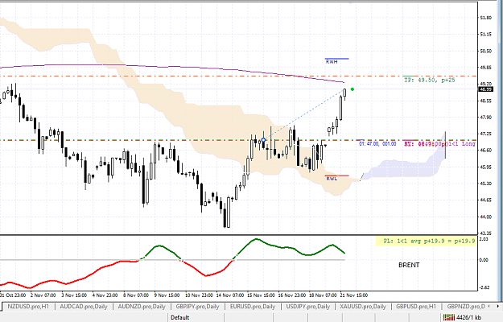Select the GBPNZD.pro chart tab
The height and width of the screenshot is (322, 503).
pos(466,306)
